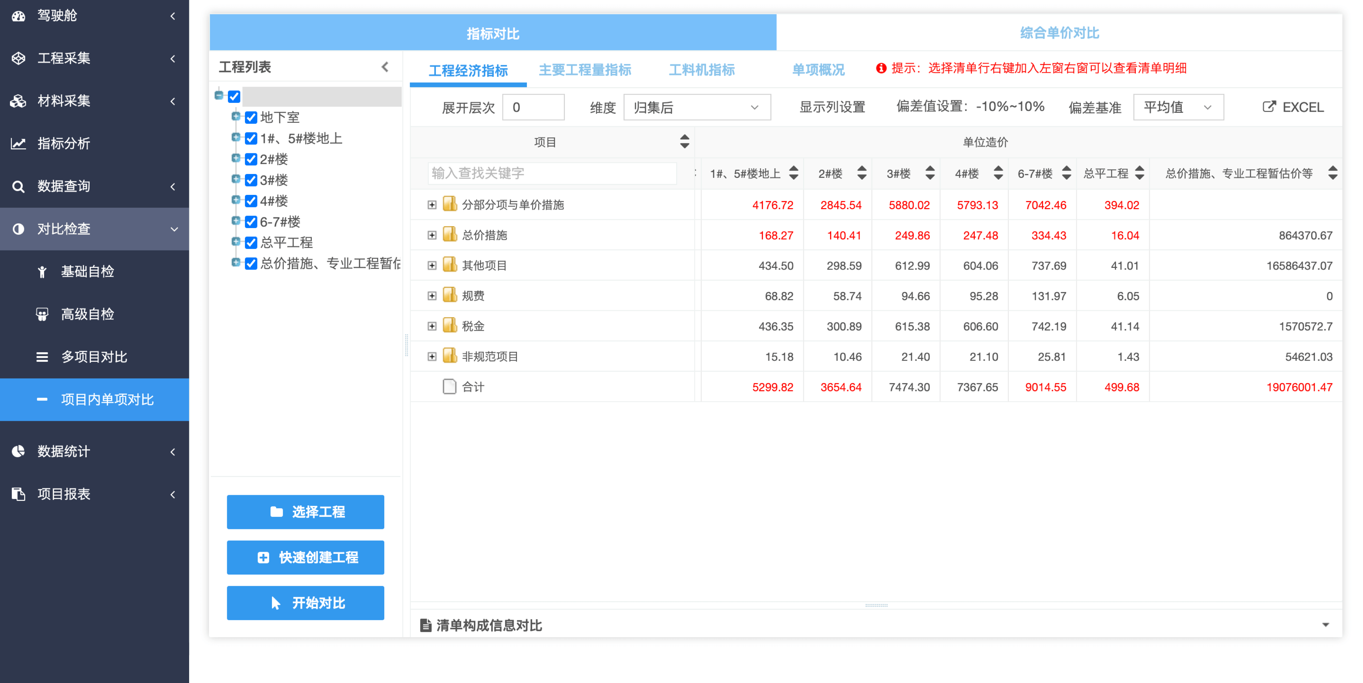Click the vertical panel splitter handle
The width and height of the screenshot is (1363, 683).
[406, 345]
